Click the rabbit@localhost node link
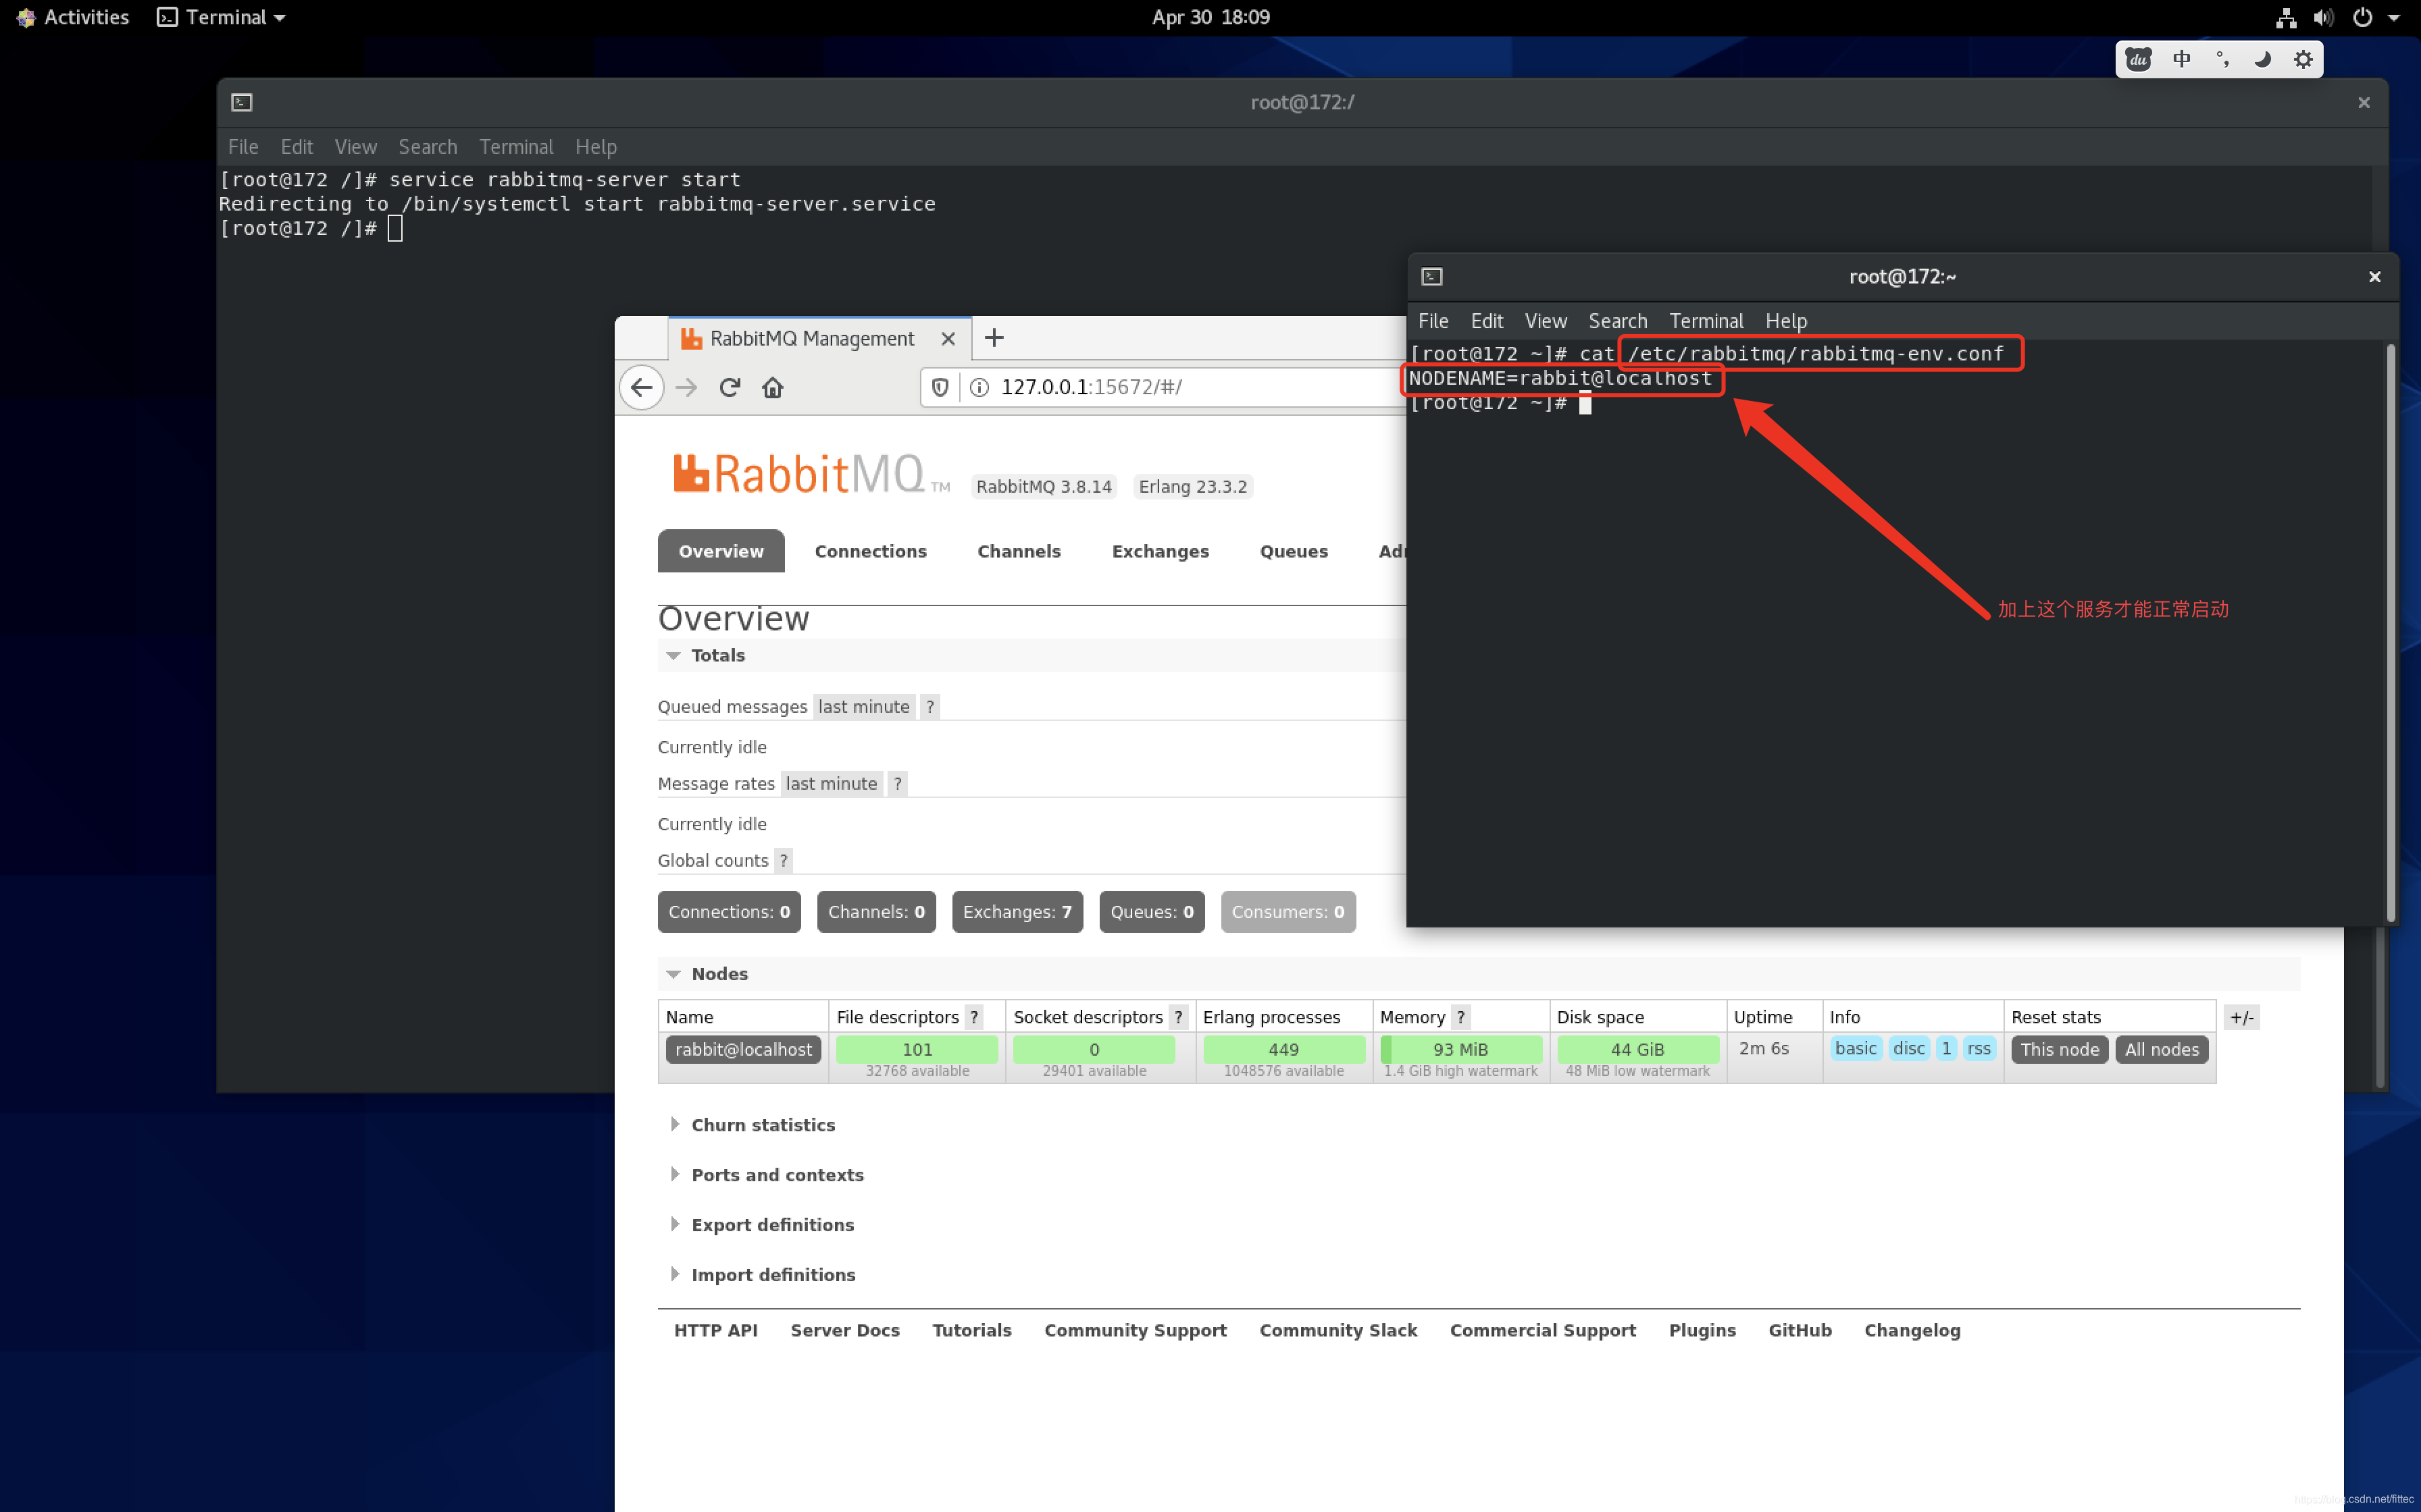The height and width of the screenshot is (1512, 2421). click(743, 1049)
